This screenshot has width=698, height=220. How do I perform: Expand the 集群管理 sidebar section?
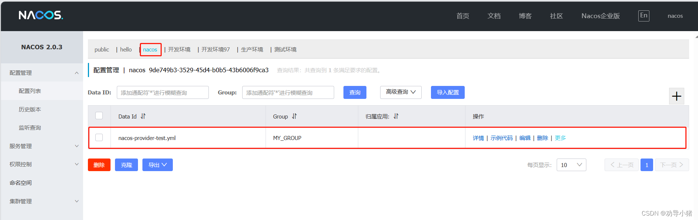(x=77, y=201)
